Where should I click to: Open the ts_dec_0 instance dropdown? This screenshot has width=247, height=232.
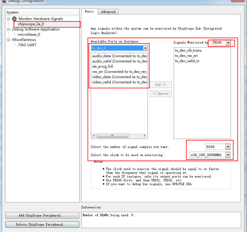coord(145,48)
